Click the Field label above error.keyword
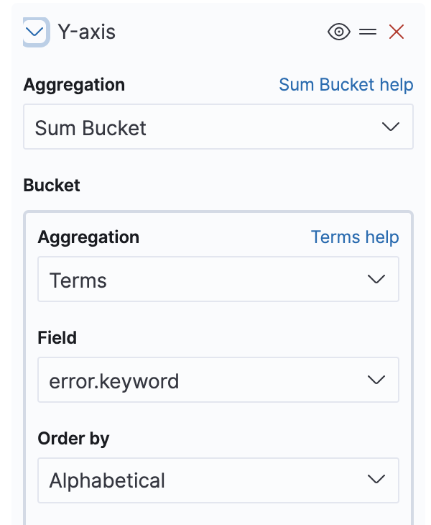The image size is (431, 525). [x=57, y=337]
